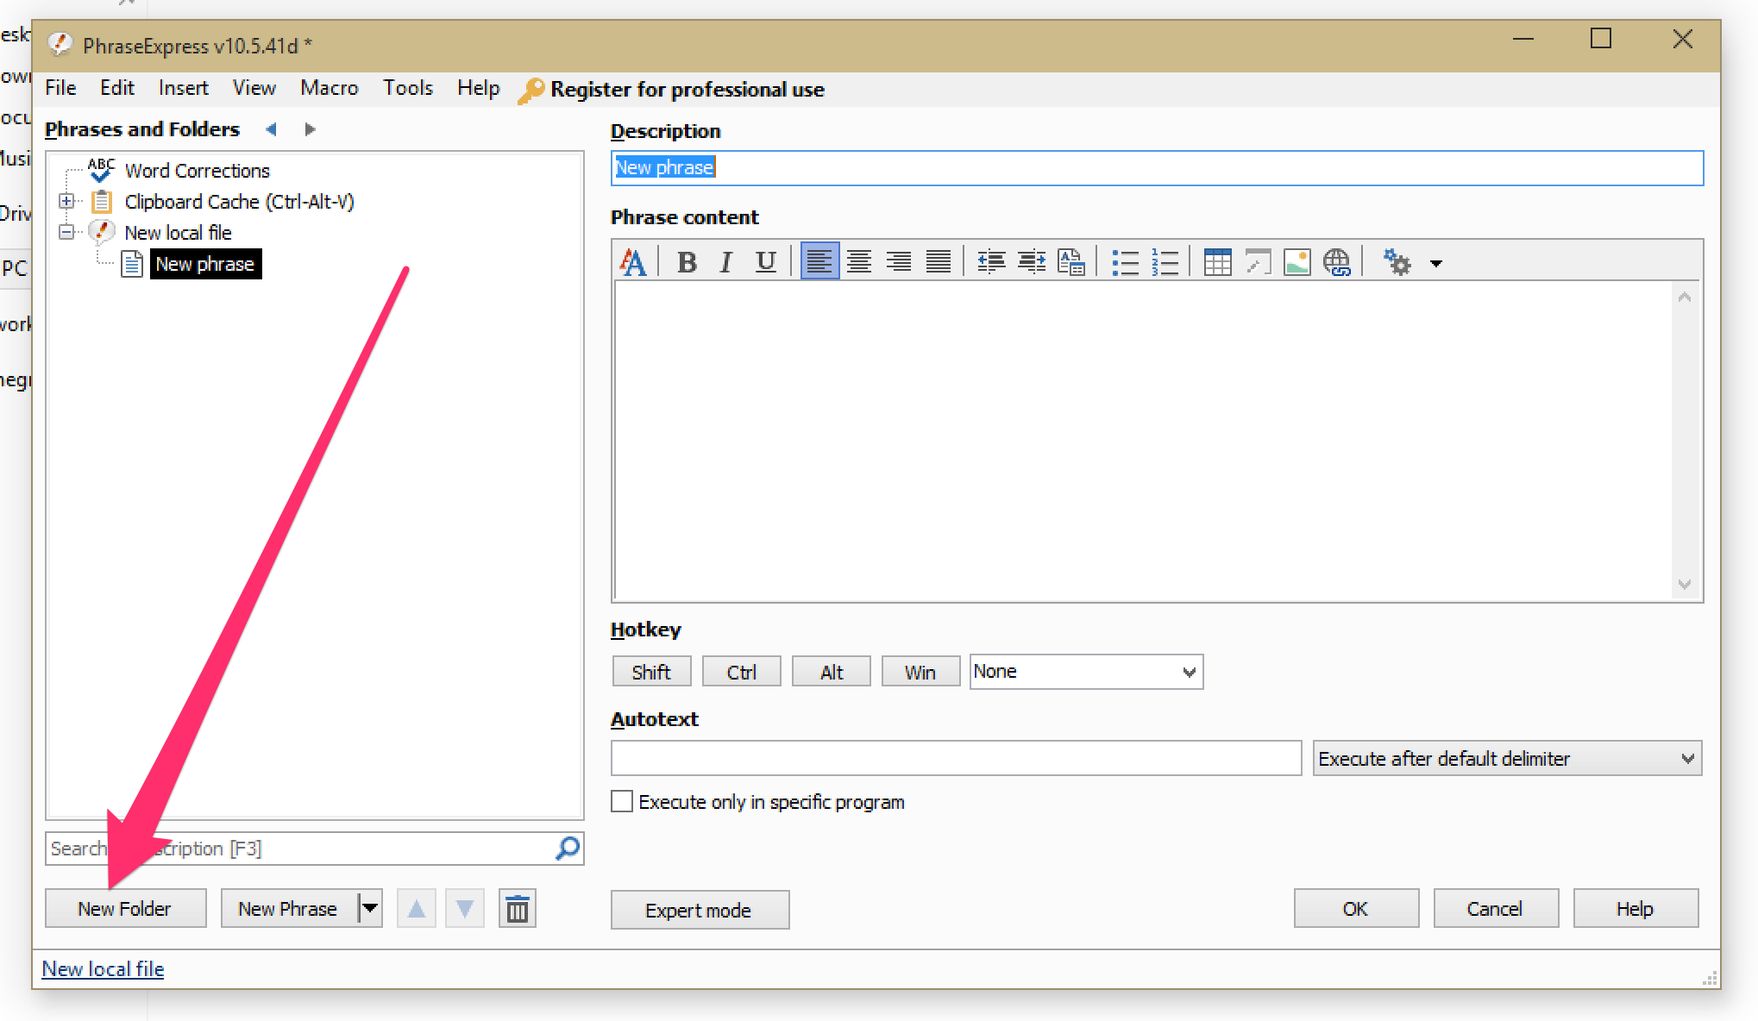Open the View menu
Screen dimensions: 1758x1021
[254, 88]
